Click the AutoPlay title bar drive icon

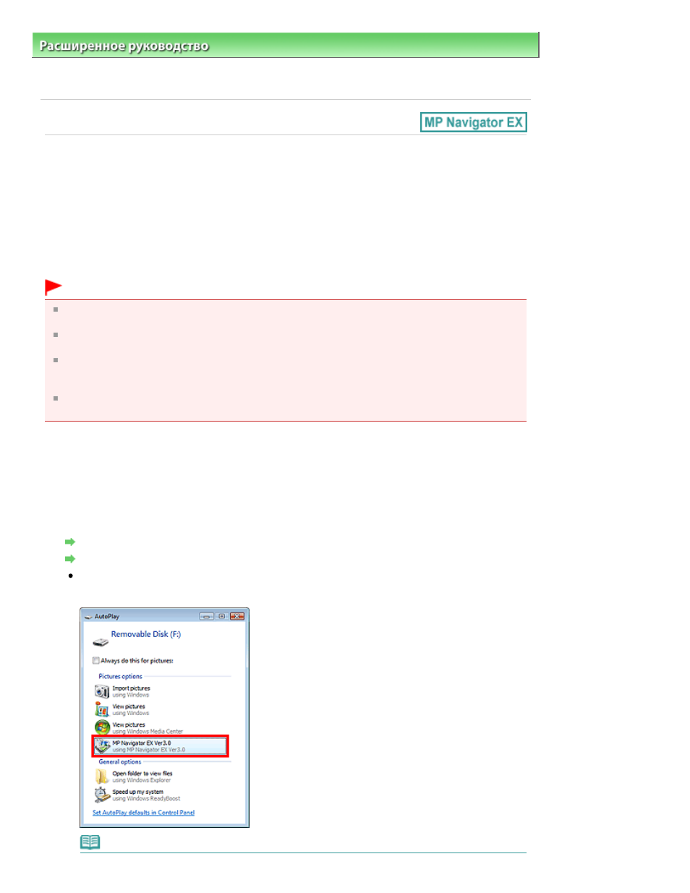[88, 617]
